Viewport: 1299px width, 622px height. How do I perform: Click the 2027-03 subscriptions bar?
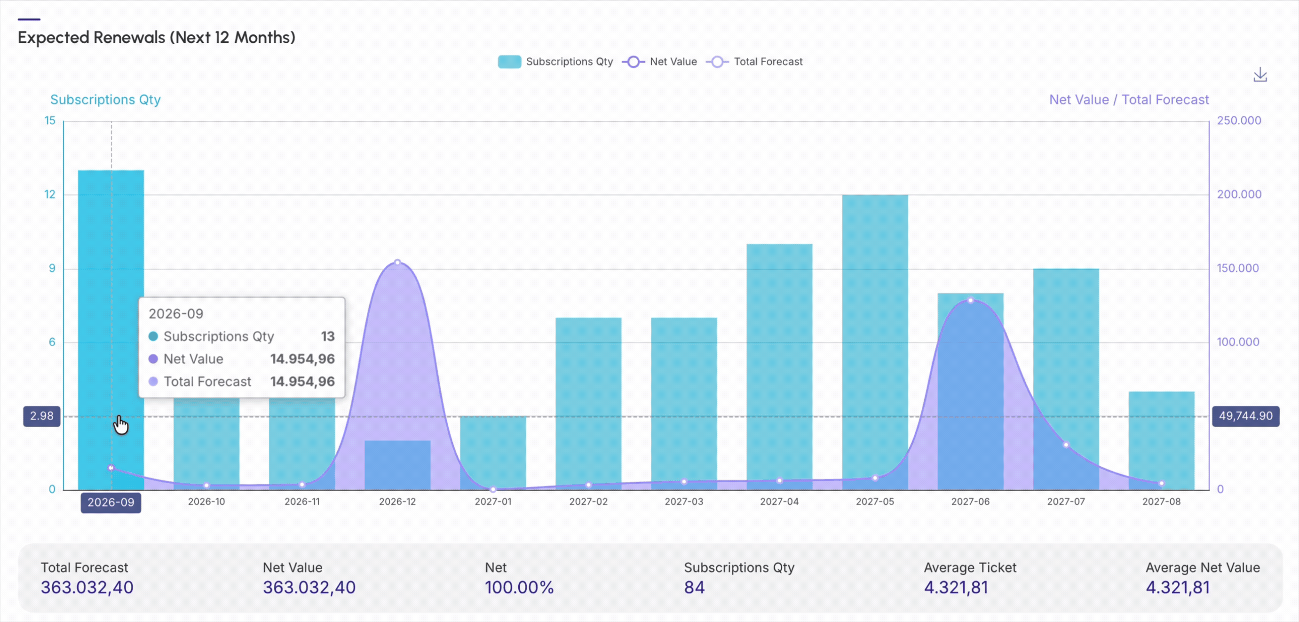click(684, 404)
